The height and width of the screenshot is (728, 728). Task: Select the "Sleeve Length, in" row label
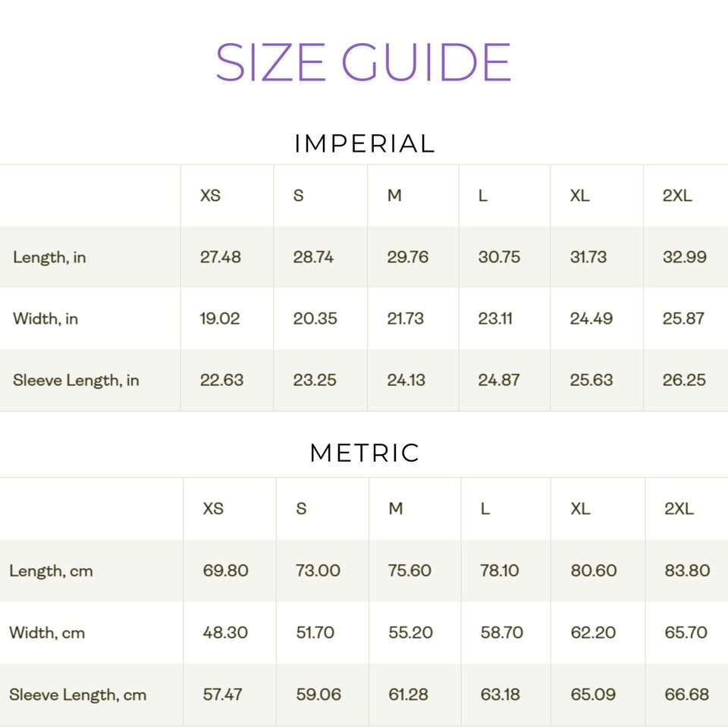(76, 380)
